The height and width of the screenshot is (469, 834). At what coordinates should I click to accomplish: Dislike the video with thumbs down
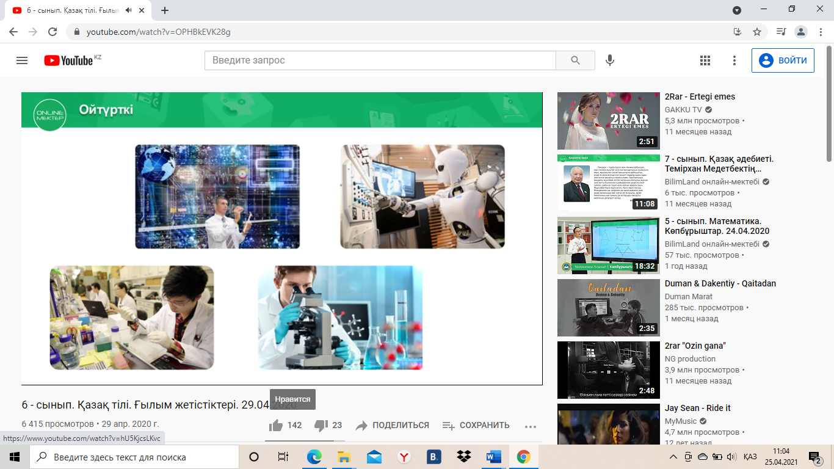click(x=321, y=425)
